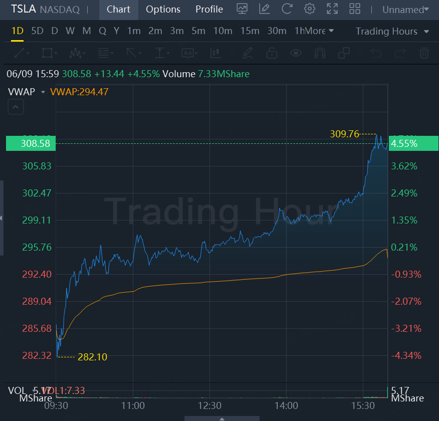Open the multi-chart grid layout icon
The height and width of the screenshot is (421, 439).
(x=355, y=9)
